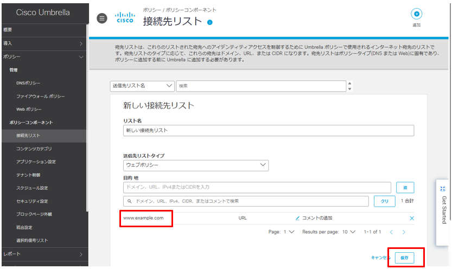
Task: Open the Page number dropdown
Action: (x=289, y=232)
